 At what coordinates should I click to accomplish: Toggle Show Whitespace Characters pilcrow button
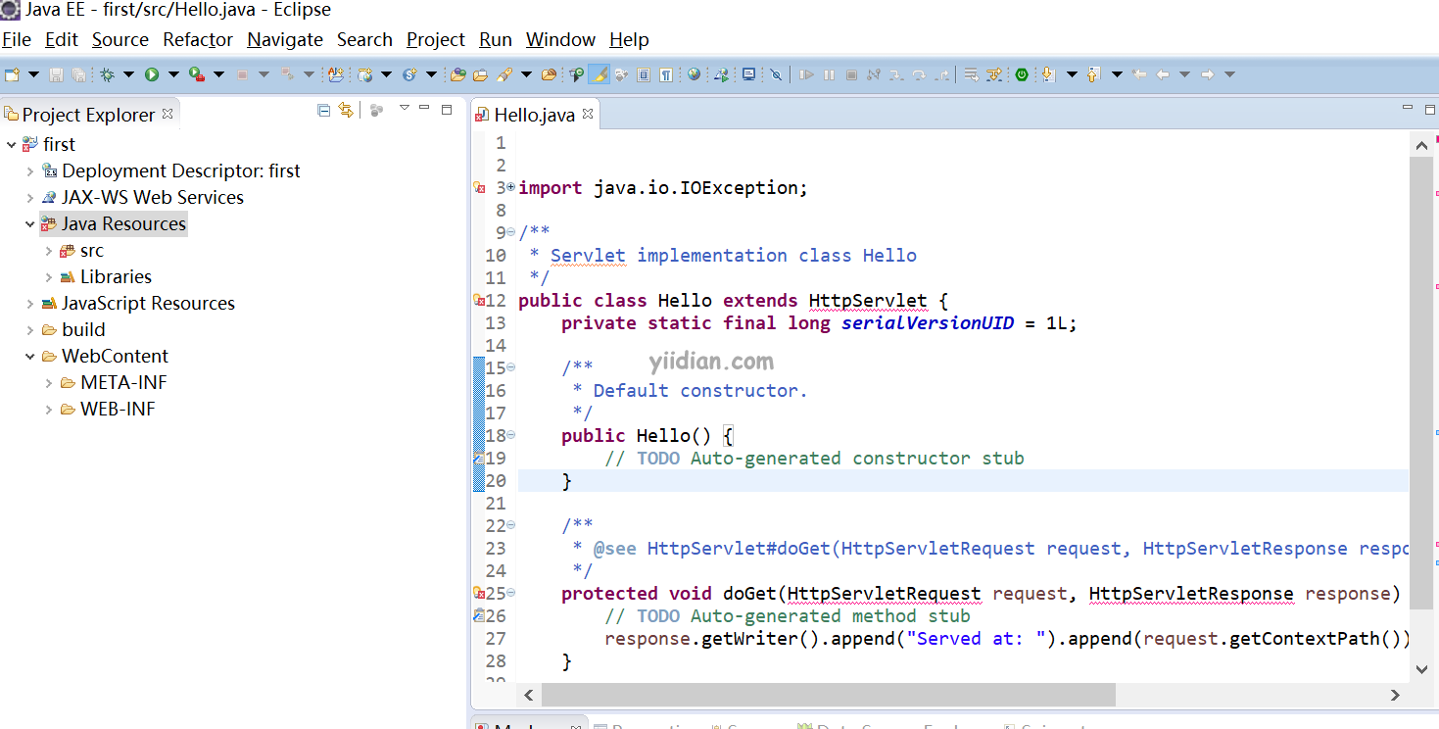click(665, 74)
